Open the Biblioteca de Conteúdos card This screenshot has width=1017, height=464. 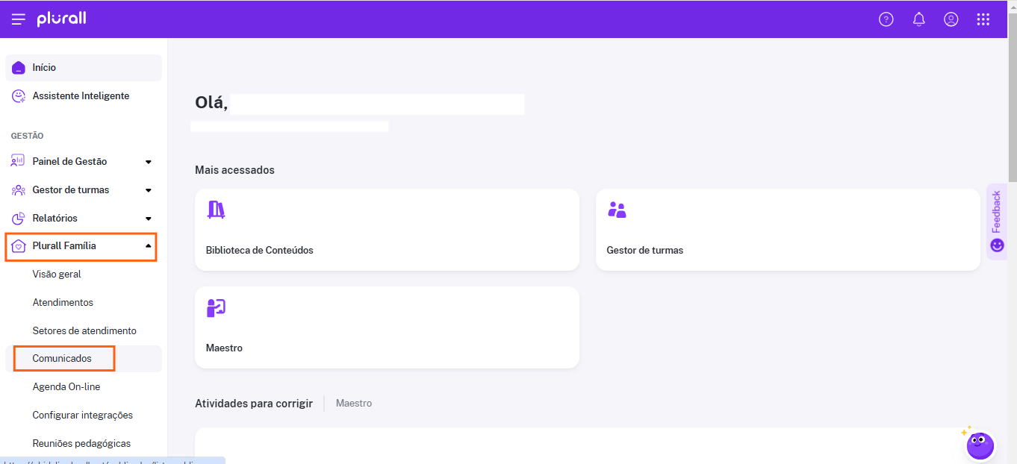(387, 230)
